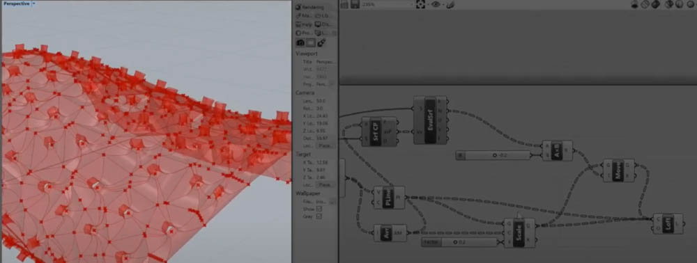Click the target location Place button

click(x=325, y=184)
